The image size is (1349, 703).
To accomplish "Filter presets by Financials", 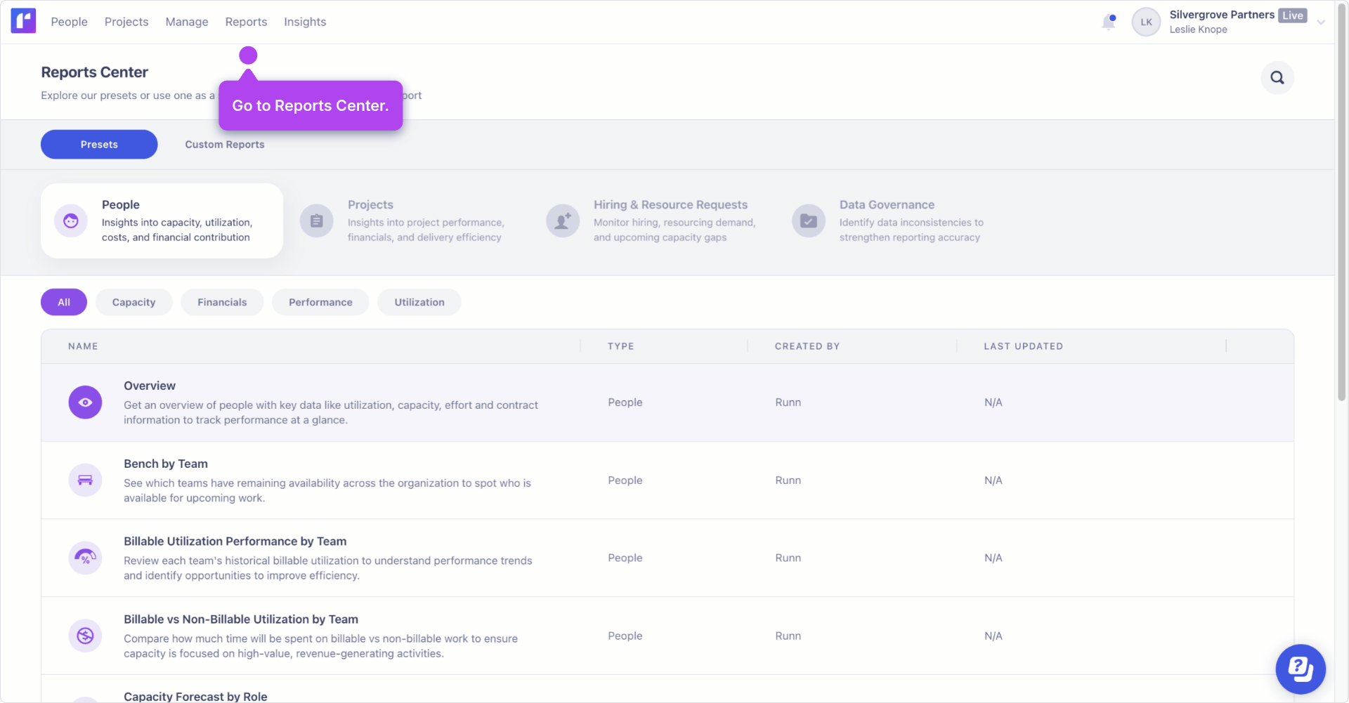I will [x=222, y=302].
